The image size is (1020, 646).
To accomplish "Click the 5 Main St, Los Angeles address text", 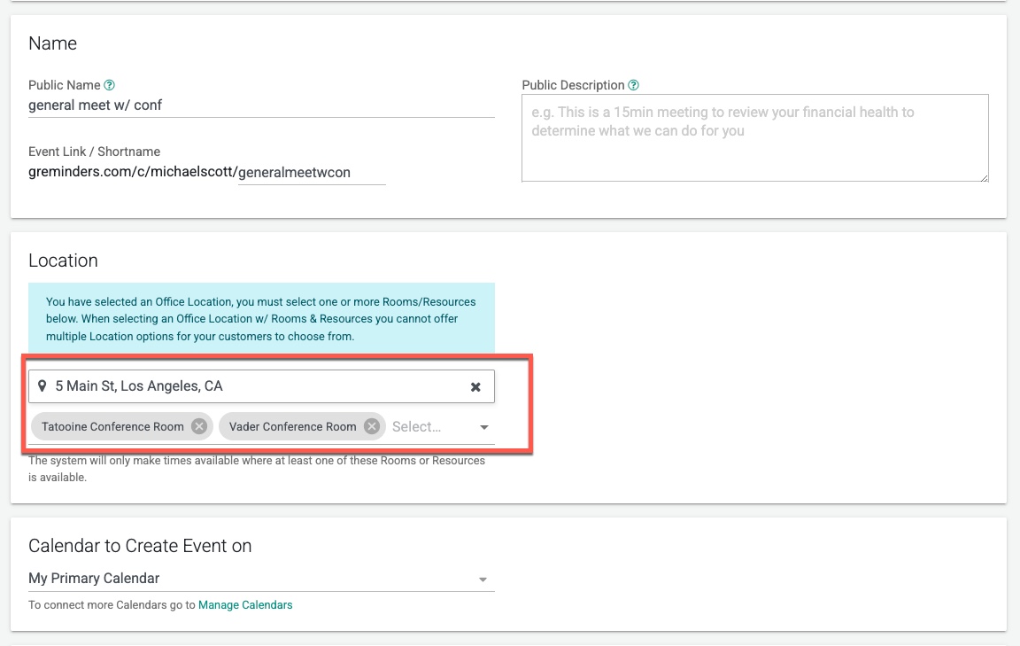I will pyautogui.click(x=139, y=386).
